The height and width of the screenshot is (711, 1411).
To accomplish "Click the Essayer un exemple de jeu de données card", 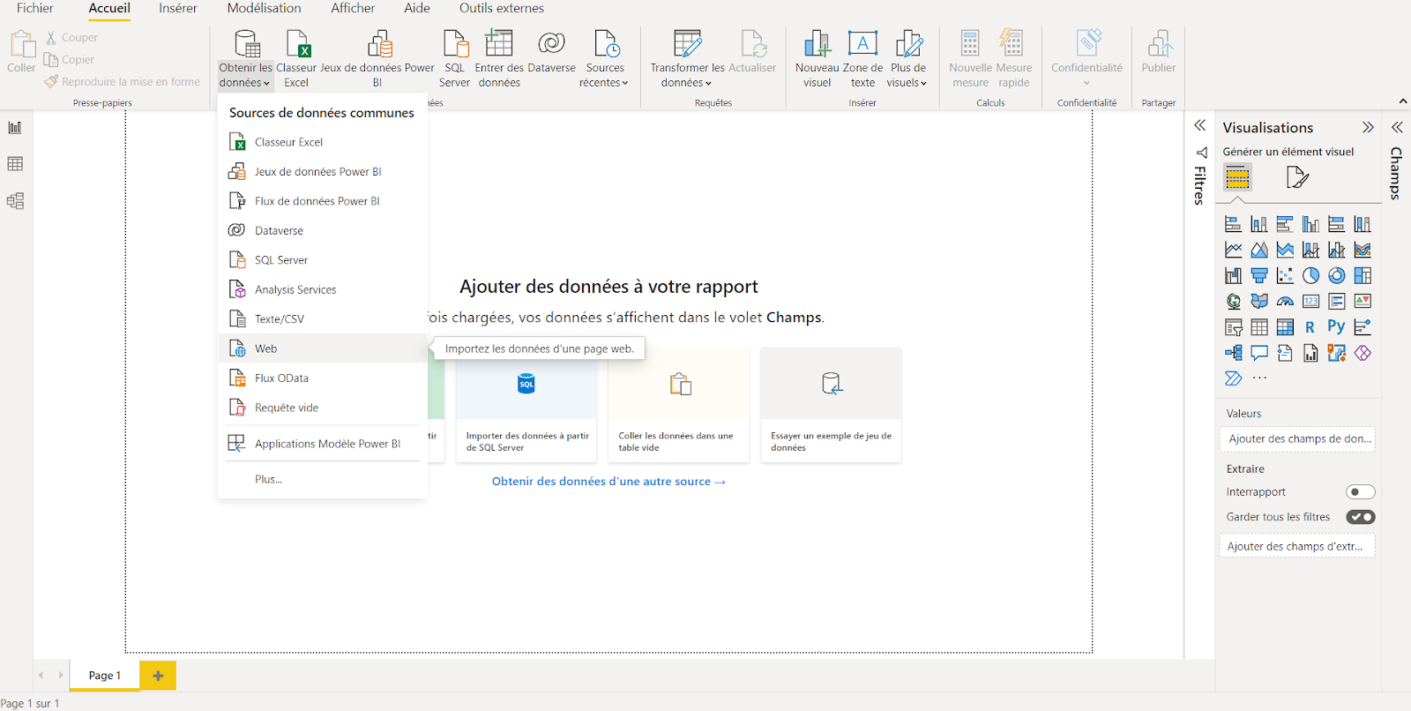I will tap(831, 405).
